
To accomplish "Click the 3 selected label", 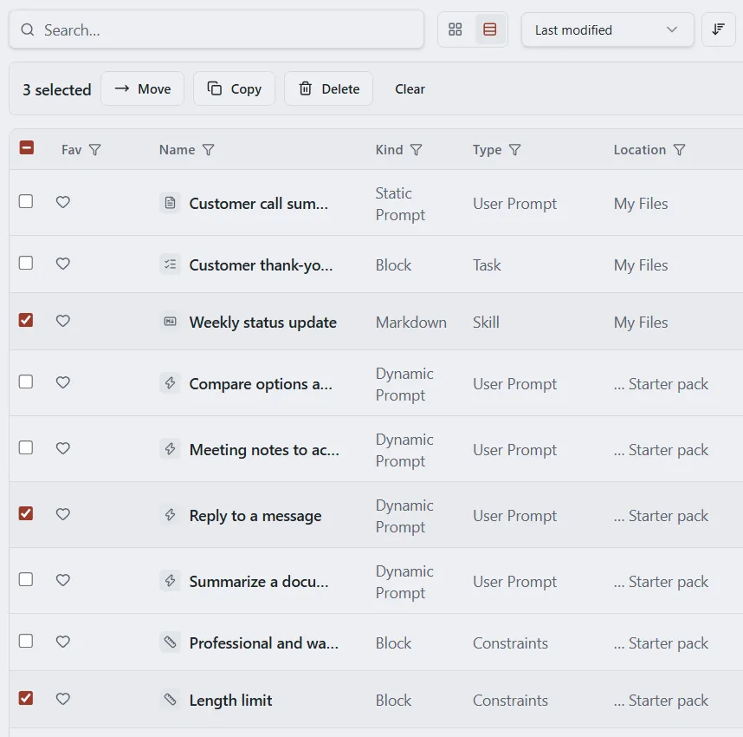I will pos(57,89).
